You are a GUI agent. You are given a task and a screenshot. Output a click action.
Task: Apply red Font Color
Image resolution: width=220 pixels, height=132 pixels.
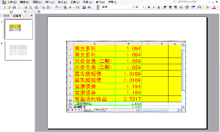pyautogui.click(x=214, y=7)
